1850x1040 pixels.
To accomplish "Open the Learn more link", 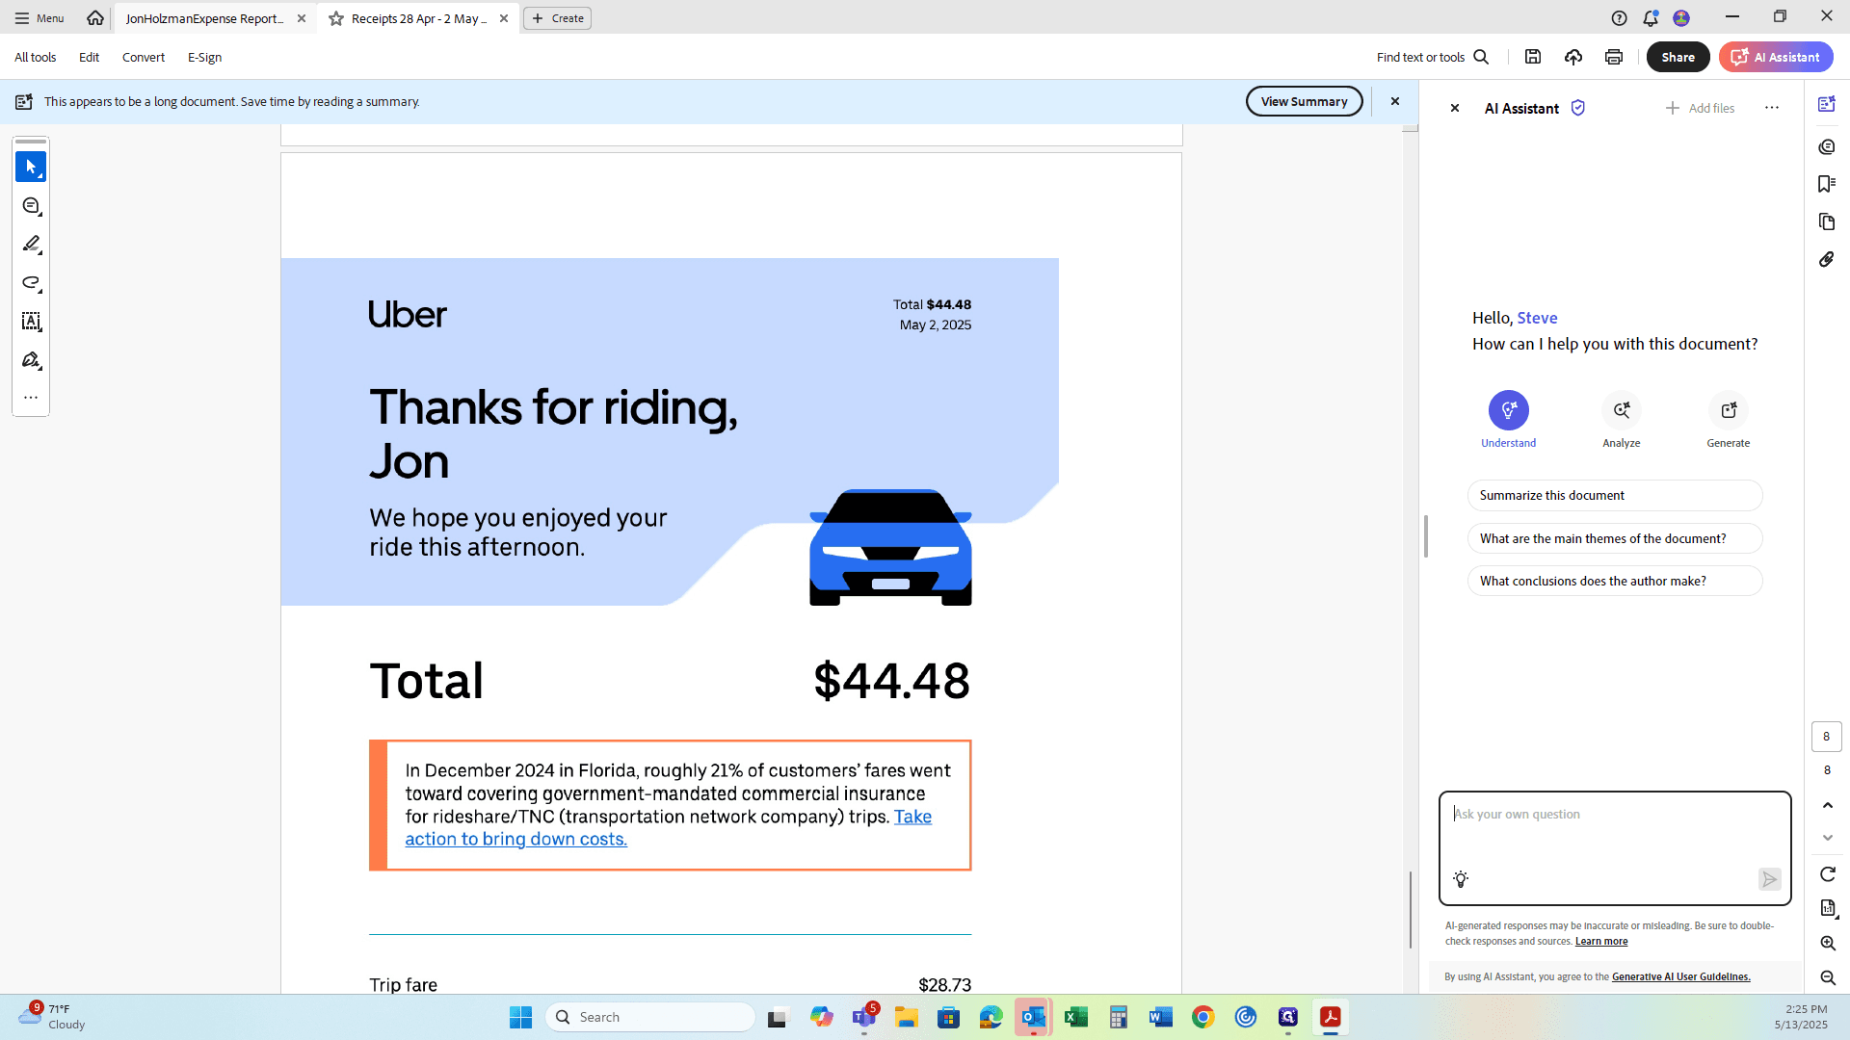I will [x=1601, y=942].
